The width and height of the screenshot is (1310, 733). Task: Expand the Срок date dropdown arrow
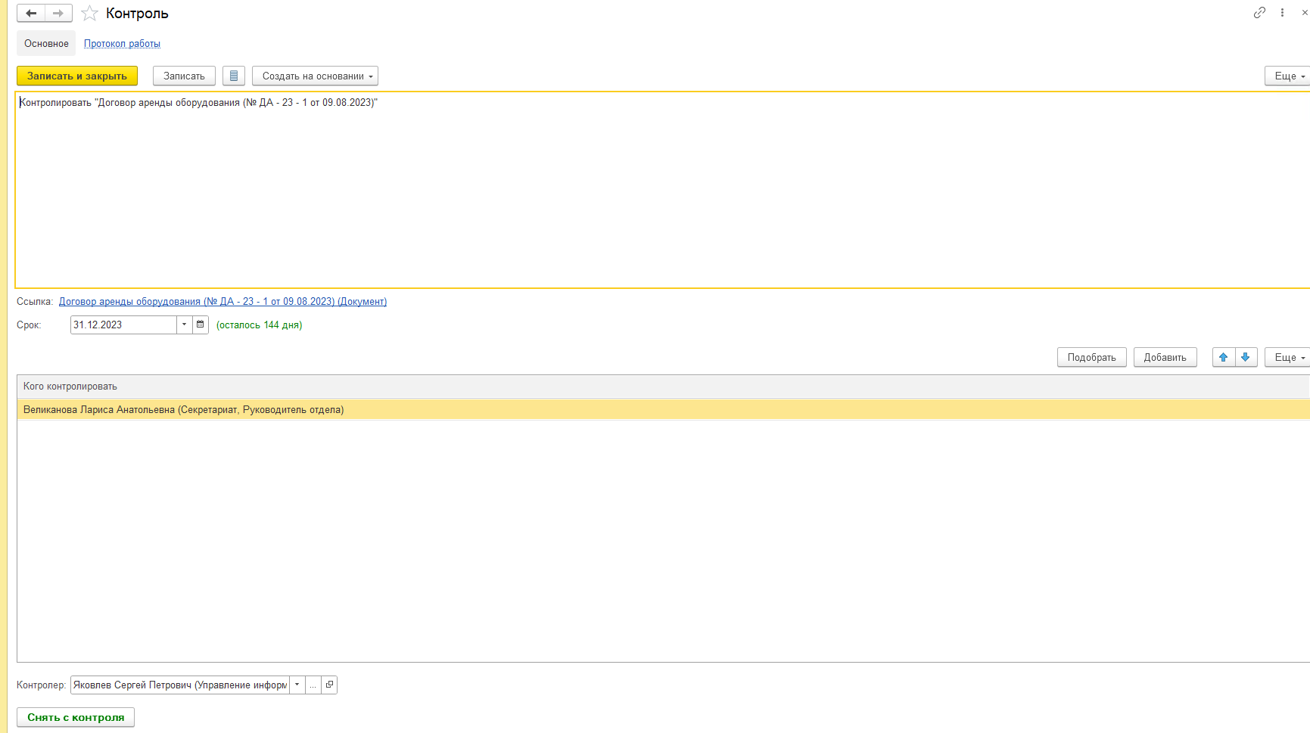coord(184,325)
